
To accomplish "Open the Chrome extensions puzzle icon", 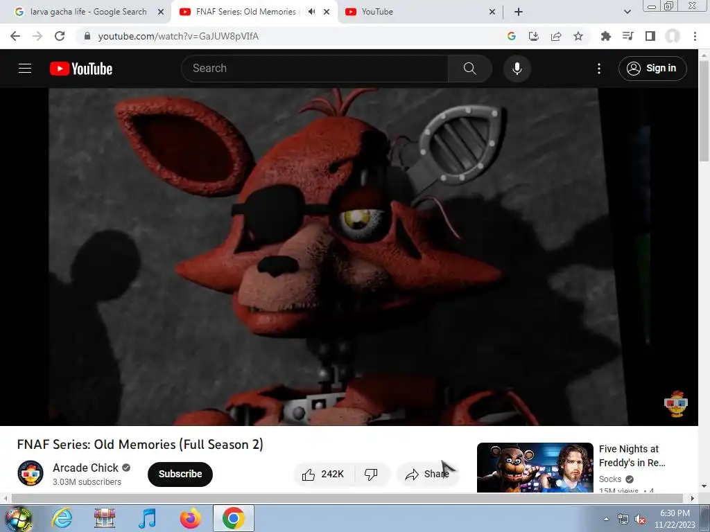I will click(606, 36).
